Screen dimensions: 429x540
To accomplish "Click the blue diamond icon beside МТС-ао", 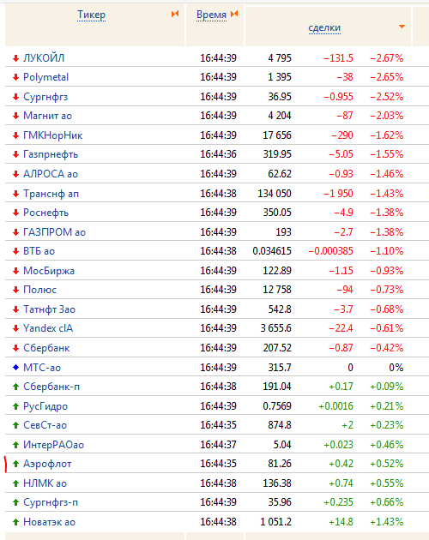I will pyautogui.click(x=15, y=368).
